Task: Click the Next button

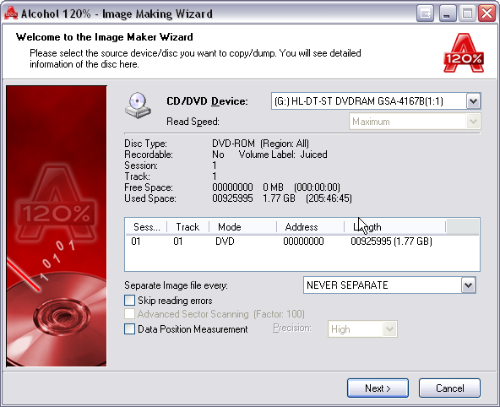Action: pos(378,388)
